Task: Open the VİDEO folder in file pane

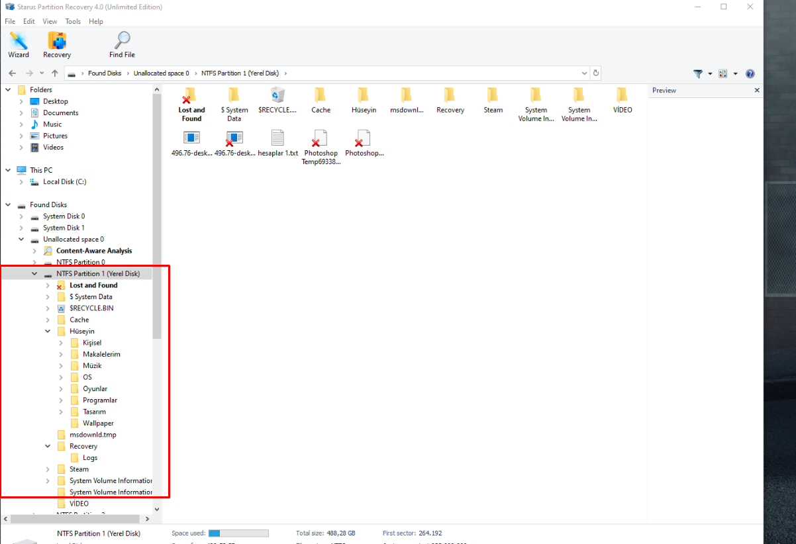Action: pyautogui.click(x=622, y=101)
